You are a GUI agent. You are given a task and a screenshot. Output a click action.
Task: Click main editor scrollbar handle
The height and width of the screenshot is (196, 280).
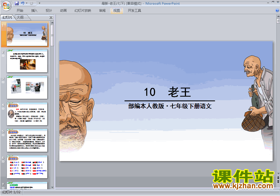(278, 21)
